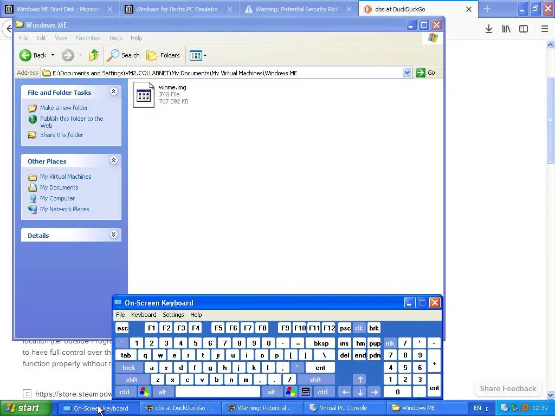
Task: Select the winme.img file icon
Action: coord(144,95)
